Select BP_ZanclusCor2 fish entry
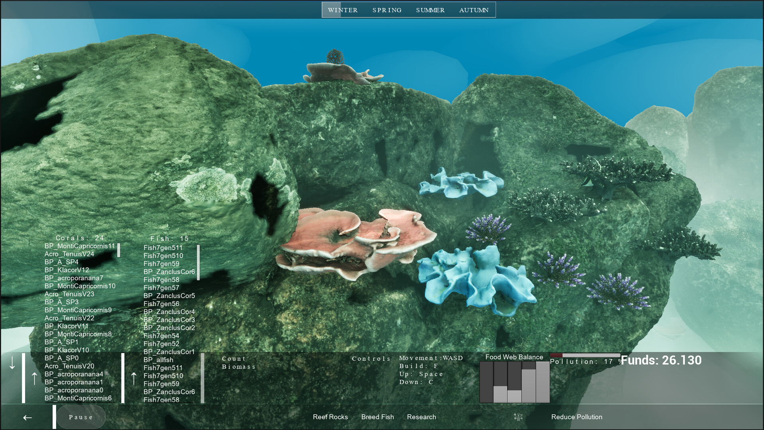Viewport: 764px width, 430px height. pos(169,327)
